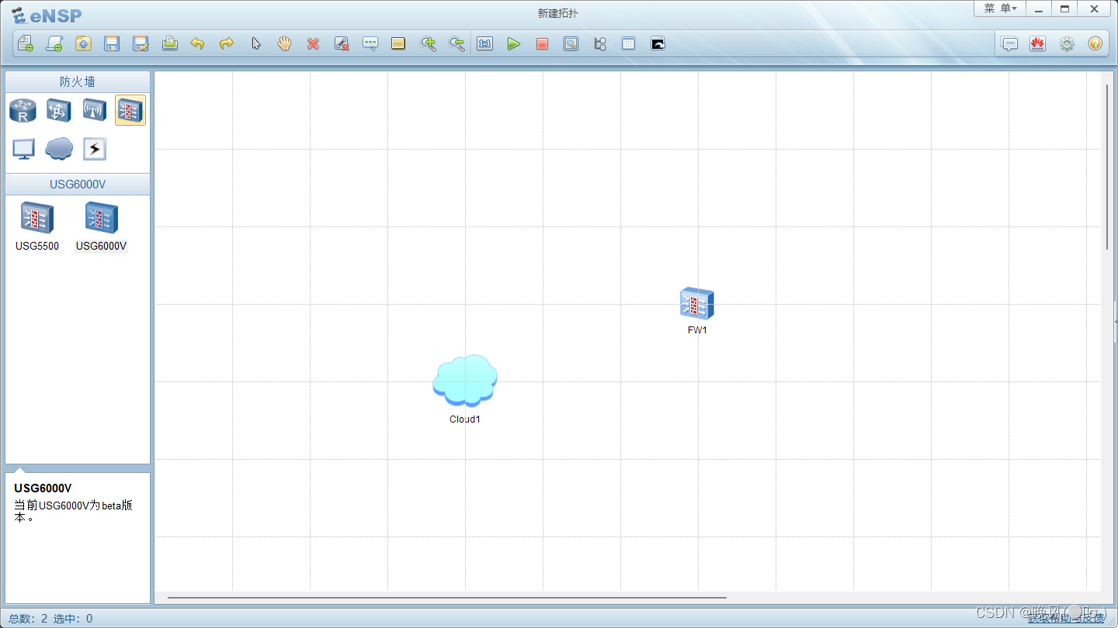1118x628 pixels.
Task: Show the grid toolbar icon
Action: click(x=628, y=43)
